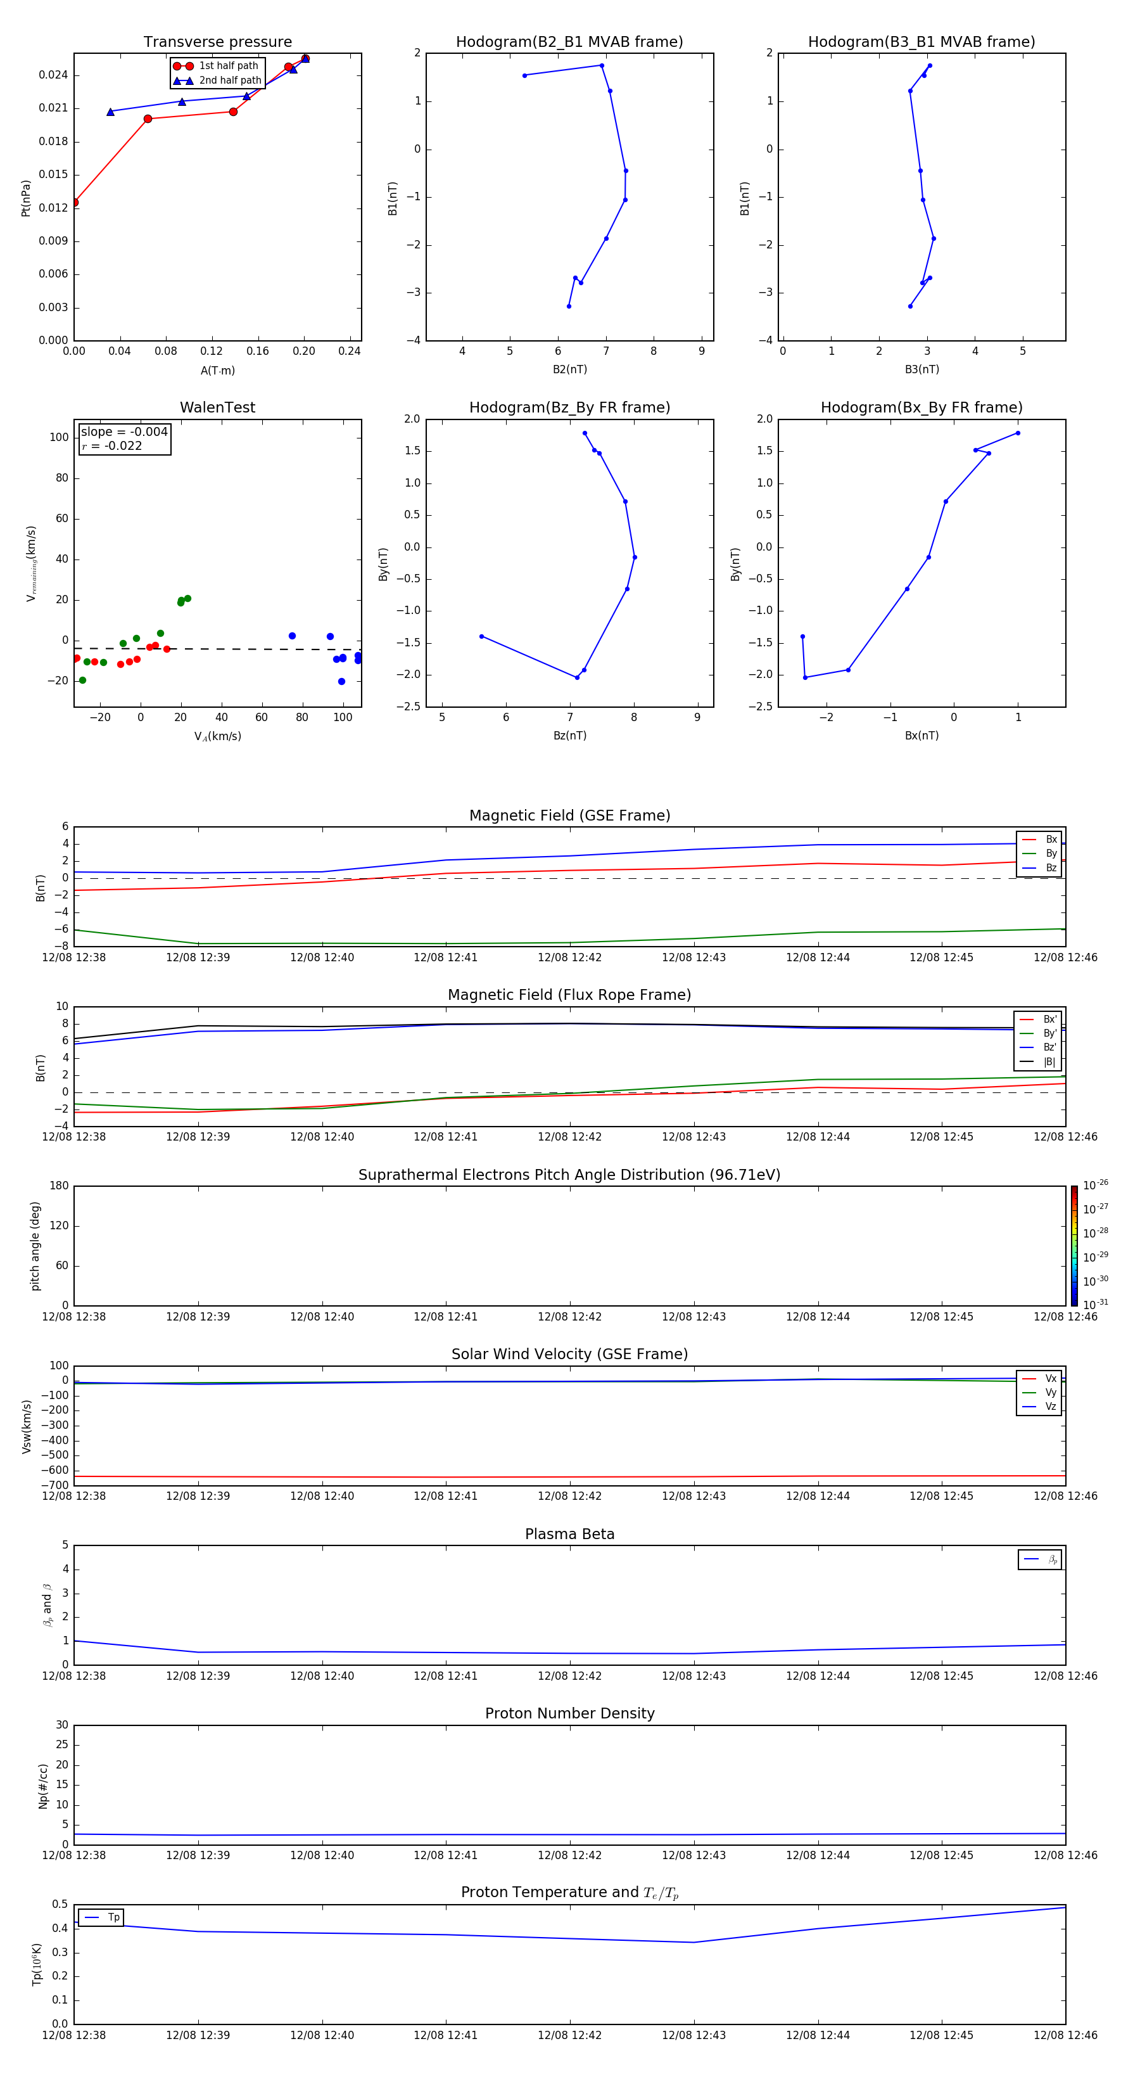
Task: Click the 'Magnetic Field (Flux Rope Frame)' title
Action: pyautogui.click(x=569, y=995)
